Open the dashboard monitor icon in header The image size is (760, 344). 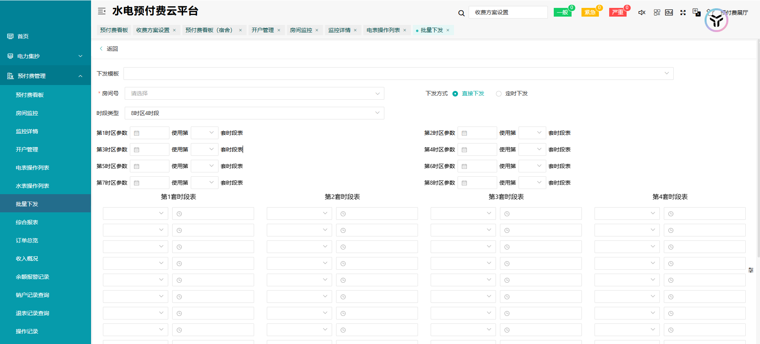click(669, 13)
